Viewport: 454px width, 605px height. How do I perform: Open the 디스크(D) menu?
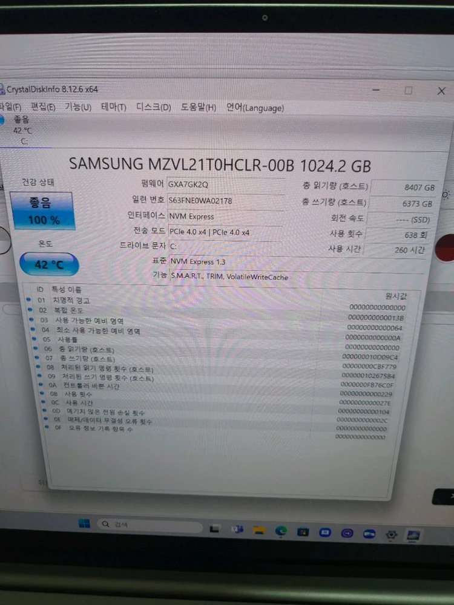153,107
